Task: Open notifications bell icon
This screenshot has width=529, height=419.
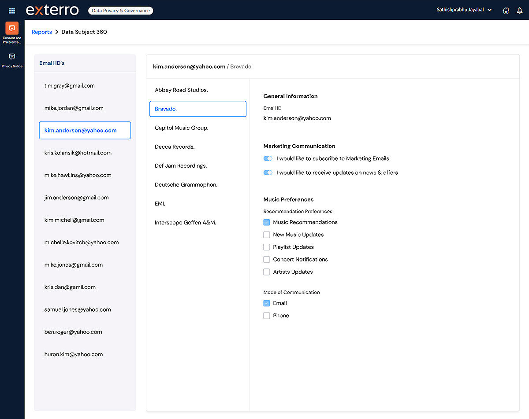Action: click(519, 11)
